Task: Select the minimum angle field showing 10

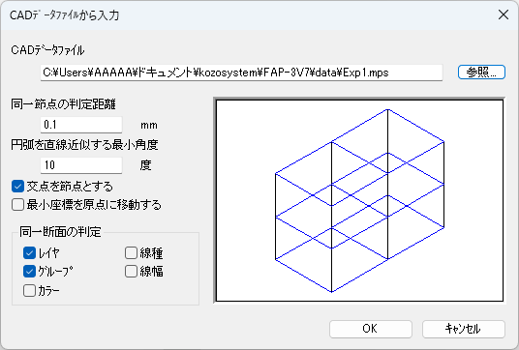Action: click(81, 165)
